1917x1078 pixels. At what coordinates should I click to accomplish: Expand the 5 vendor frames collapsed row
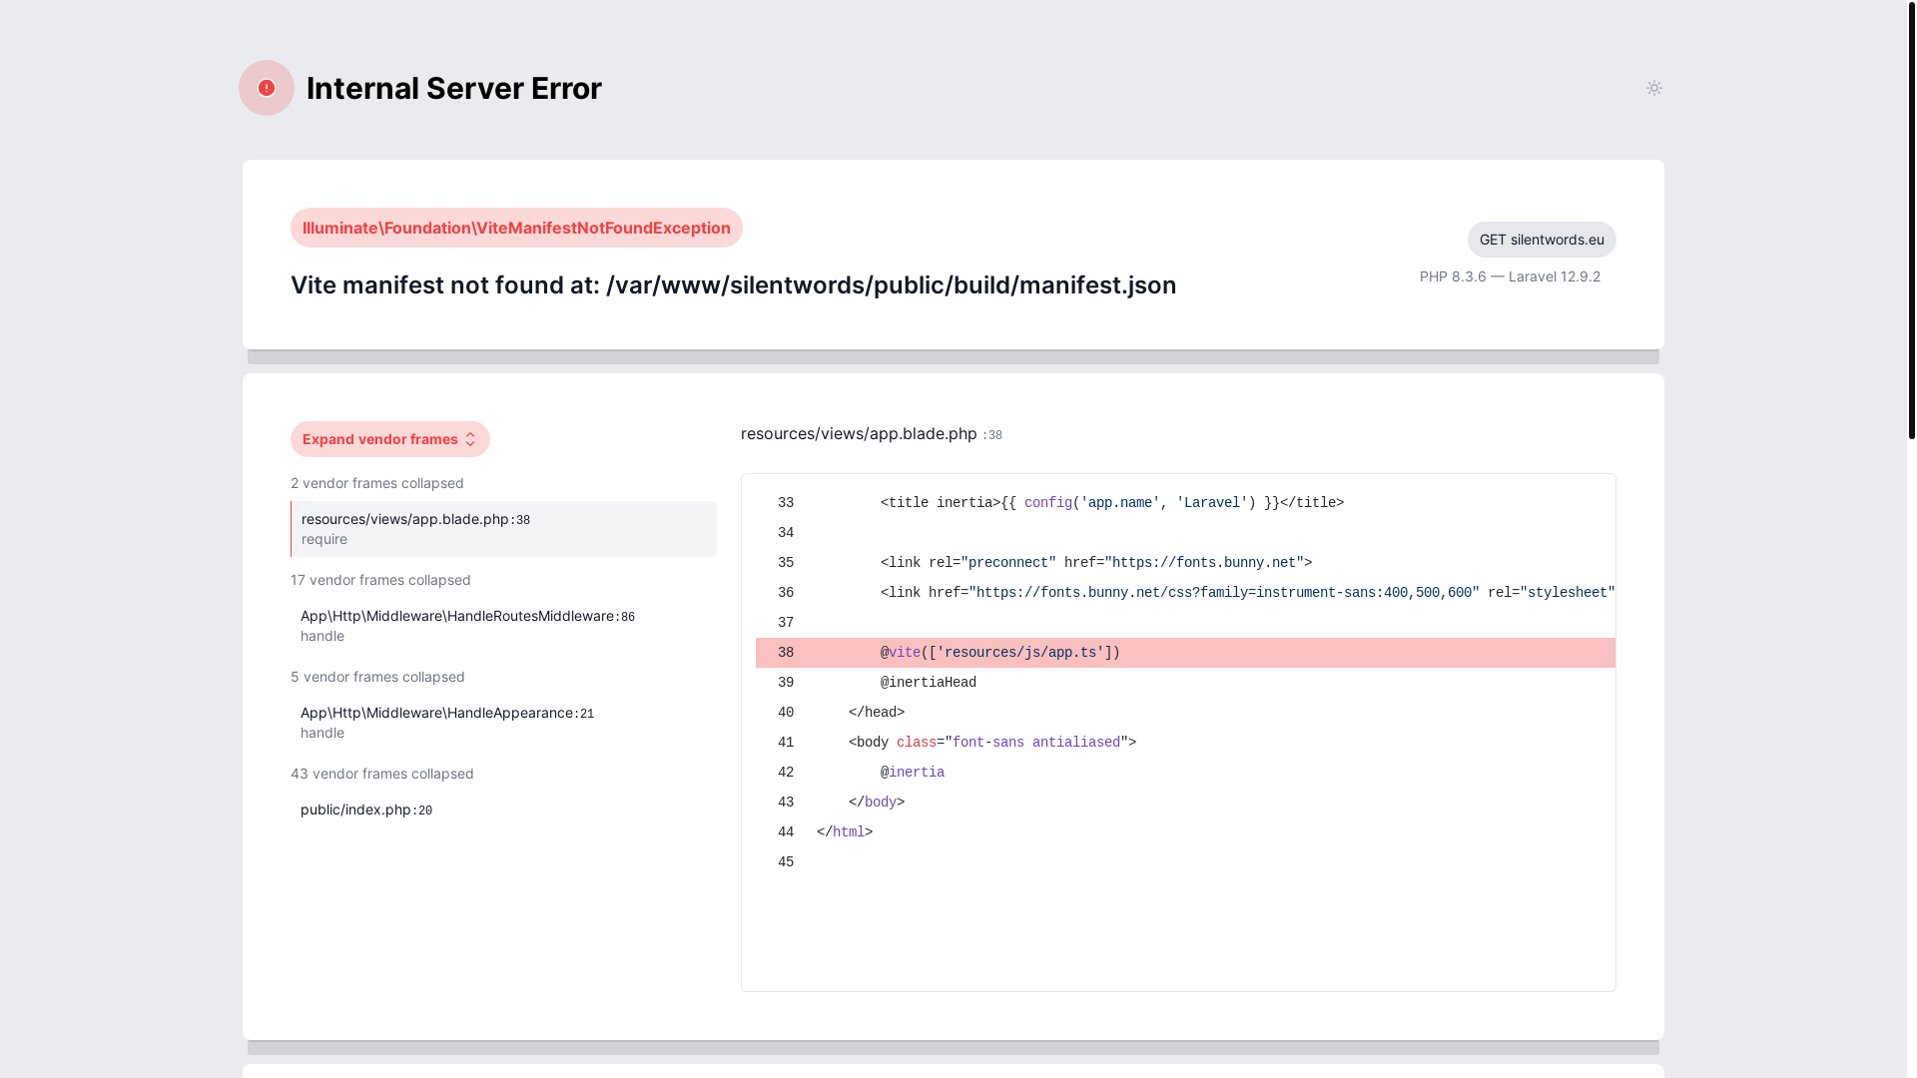(x=377, y=677)
